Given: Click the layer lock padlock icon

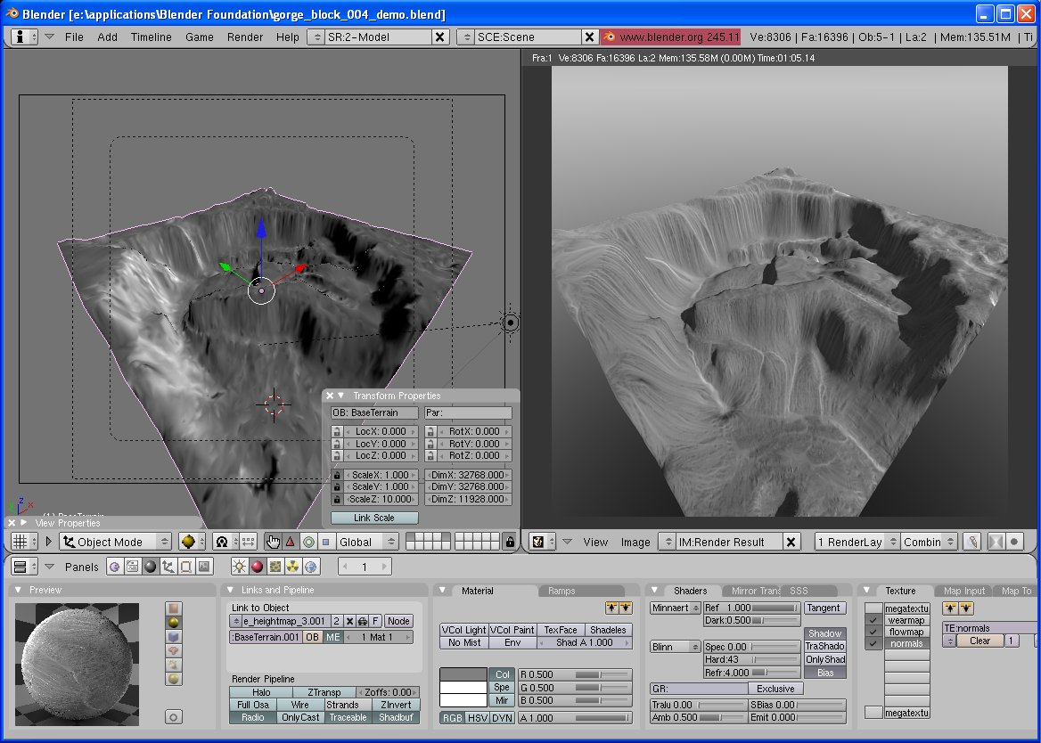Looking at the screenshot, I should (509, 542).
